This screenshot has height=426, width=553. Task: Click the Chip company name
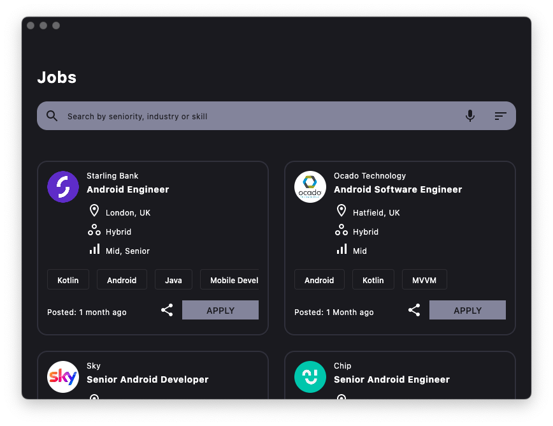pos(343,366)
